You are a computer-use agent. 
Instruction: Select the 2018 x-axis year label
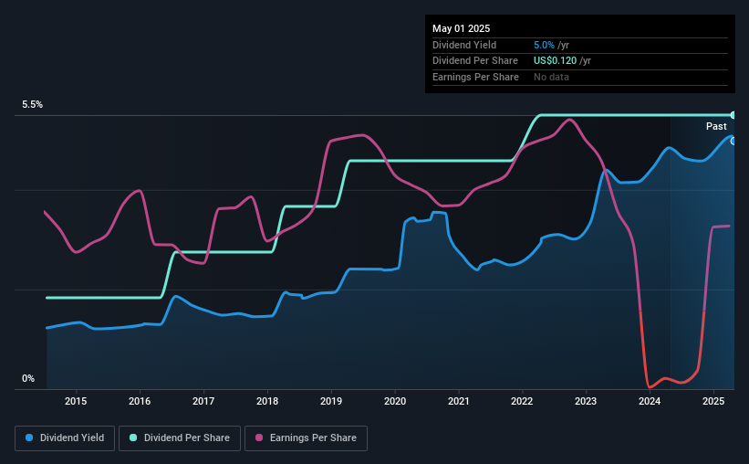coord(267,401)
